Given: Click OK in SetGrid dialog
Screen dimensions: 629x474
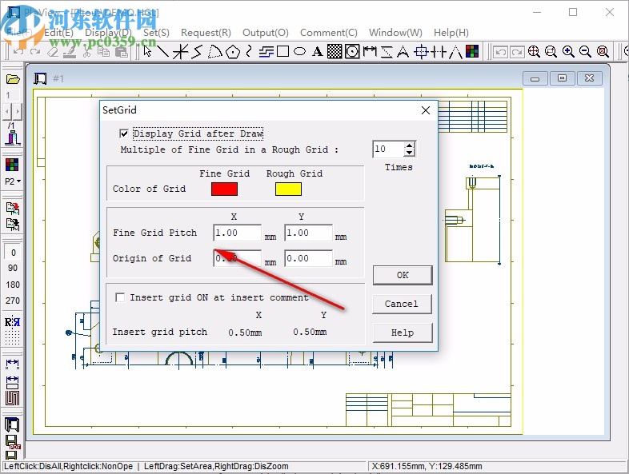Looking at the screenshot, I should tap(403, 275).
